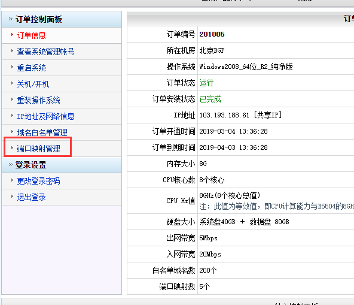Click the arrow bullet beside 关机/开机
The height and width of the screenshot is (305, 354).
point(12,83)
